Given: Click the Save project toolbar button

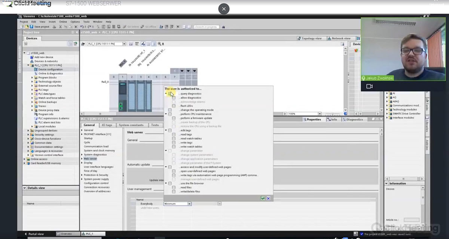Looking at the screenshot, I should point(40,27).
